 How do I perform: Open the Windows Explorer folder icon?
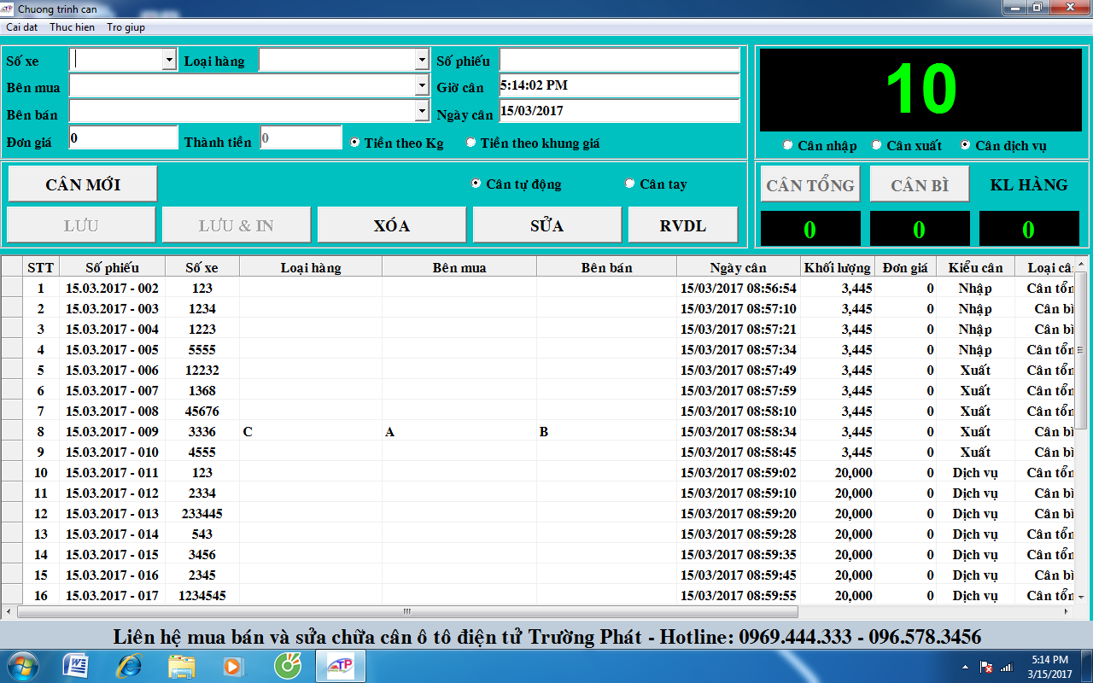(182, 665)
